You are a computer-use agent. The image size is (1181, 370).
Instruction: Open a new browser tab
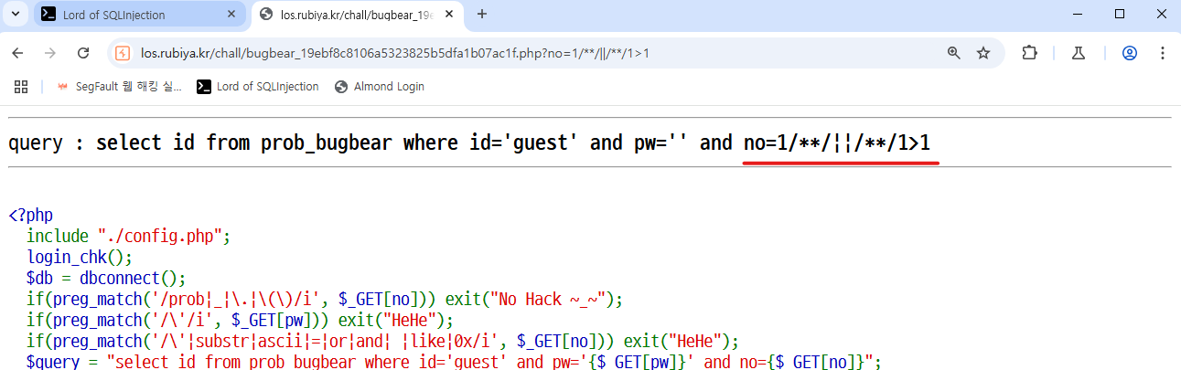[x=482, y=14]
